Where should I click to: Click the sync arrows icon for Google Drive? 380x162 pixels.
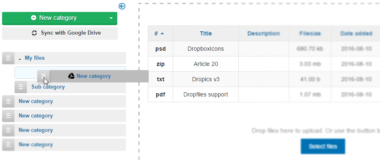coord(34,33)
